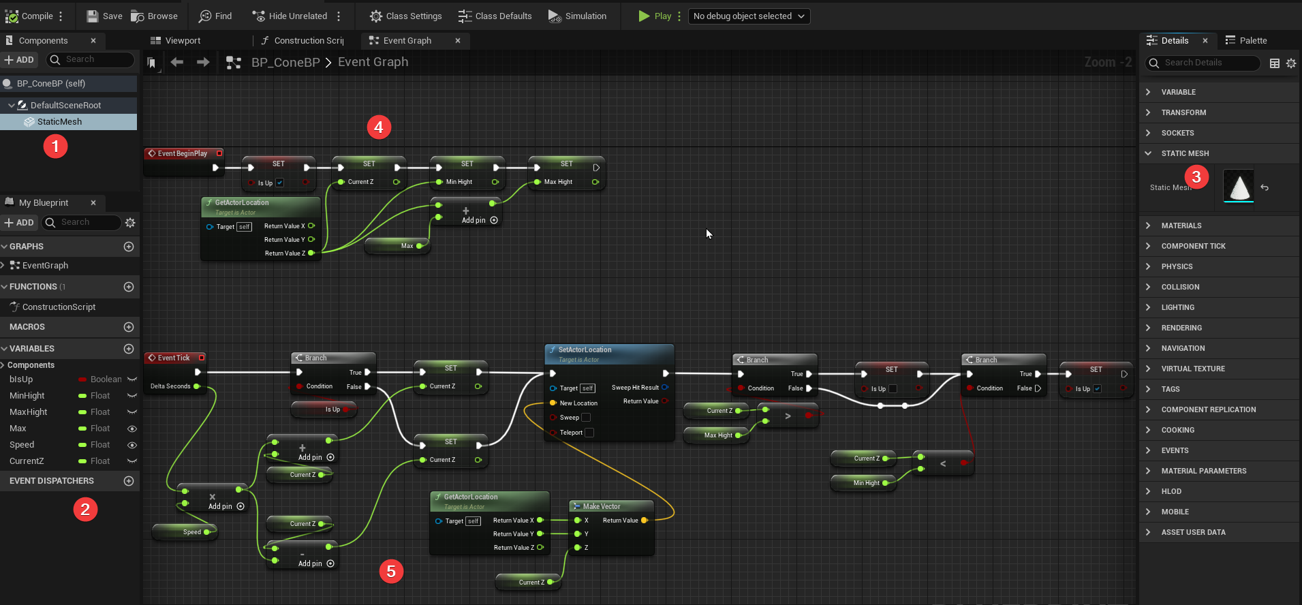This screenshot has width=1302, height=605.
Task: Open Hide Unrelated options menu dots
Action: point(339,16)
